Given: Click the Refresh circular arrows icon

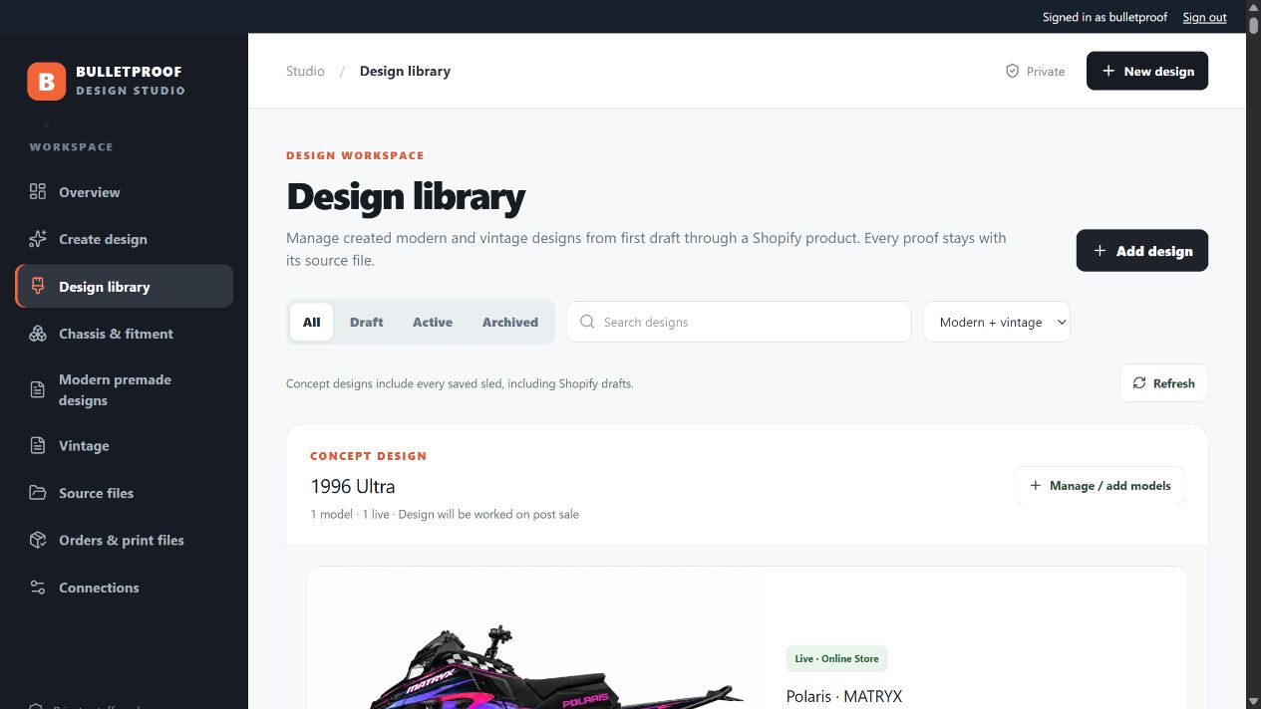Looking at the screenshot, I should (1139, 383).
